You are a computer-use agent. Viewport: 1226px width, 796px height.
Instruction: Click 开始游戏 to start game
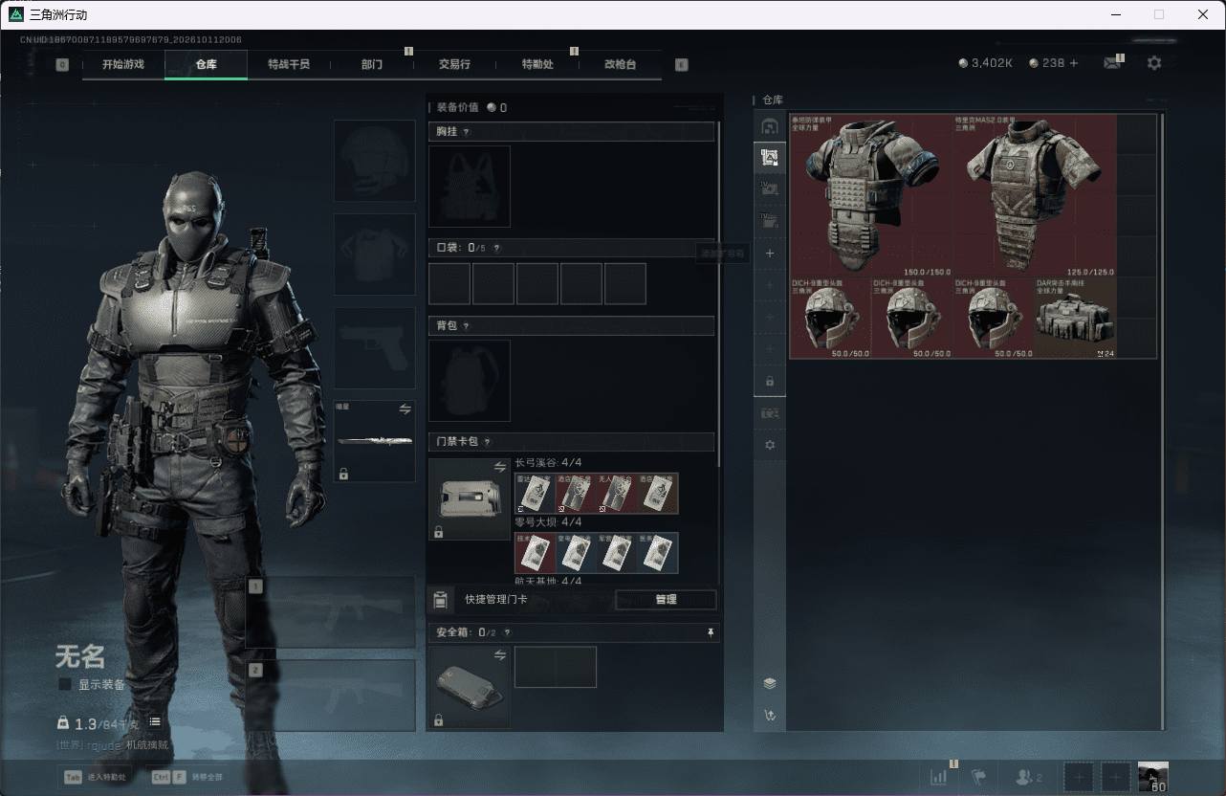123,65
